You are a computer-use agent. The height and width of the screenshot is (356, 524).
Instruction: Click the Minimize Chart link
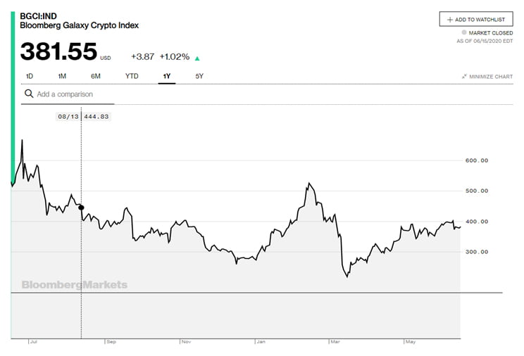click(x=487, y=77)
